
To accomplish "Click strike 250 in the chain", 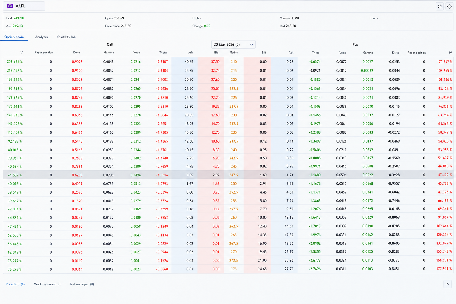I will [x=234, y=184].
